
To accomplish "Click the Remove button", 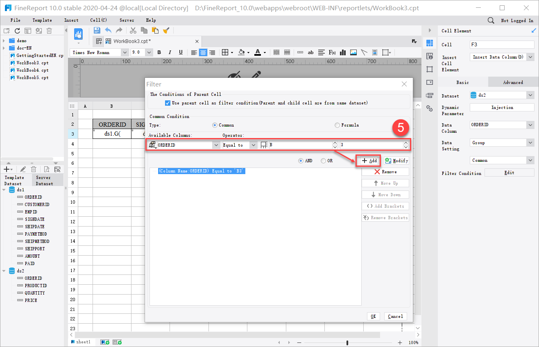I will pos(385,172).
